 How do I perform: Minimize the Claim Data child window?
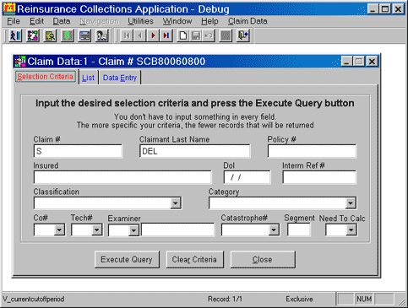[346, 61]
